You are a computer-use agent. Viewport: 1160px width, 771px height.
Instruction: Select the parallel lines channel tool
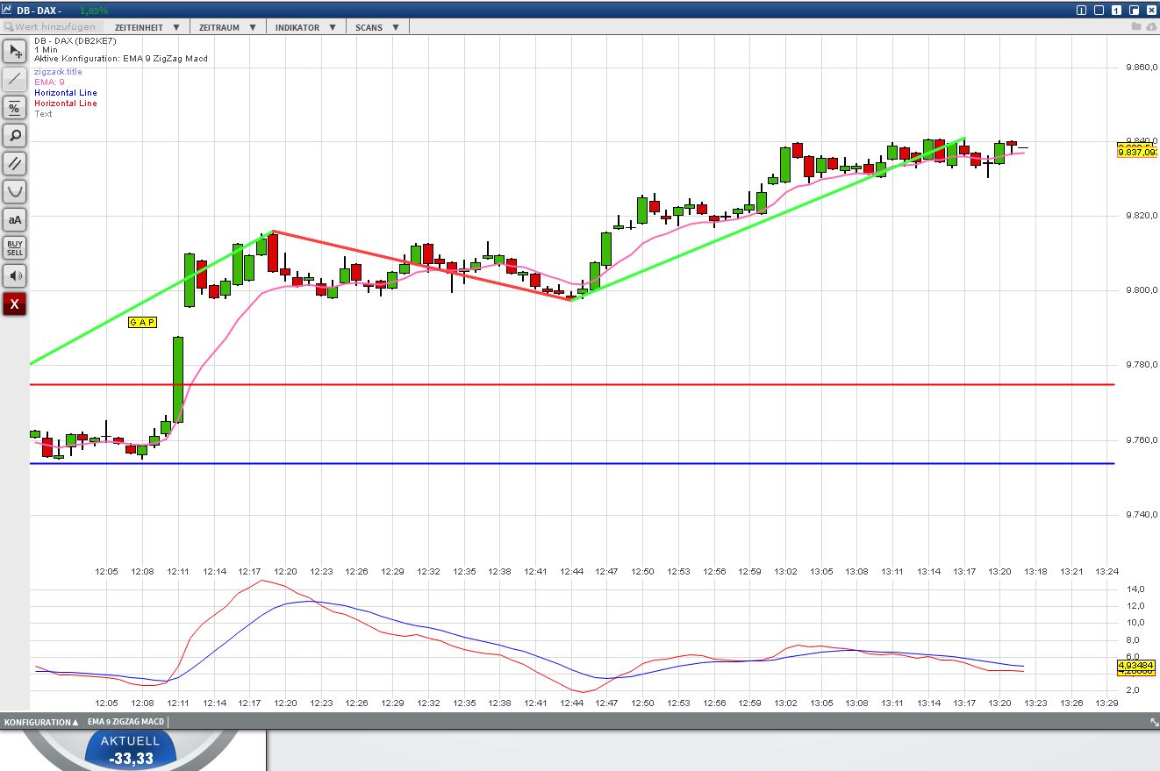tap(15, 163)
